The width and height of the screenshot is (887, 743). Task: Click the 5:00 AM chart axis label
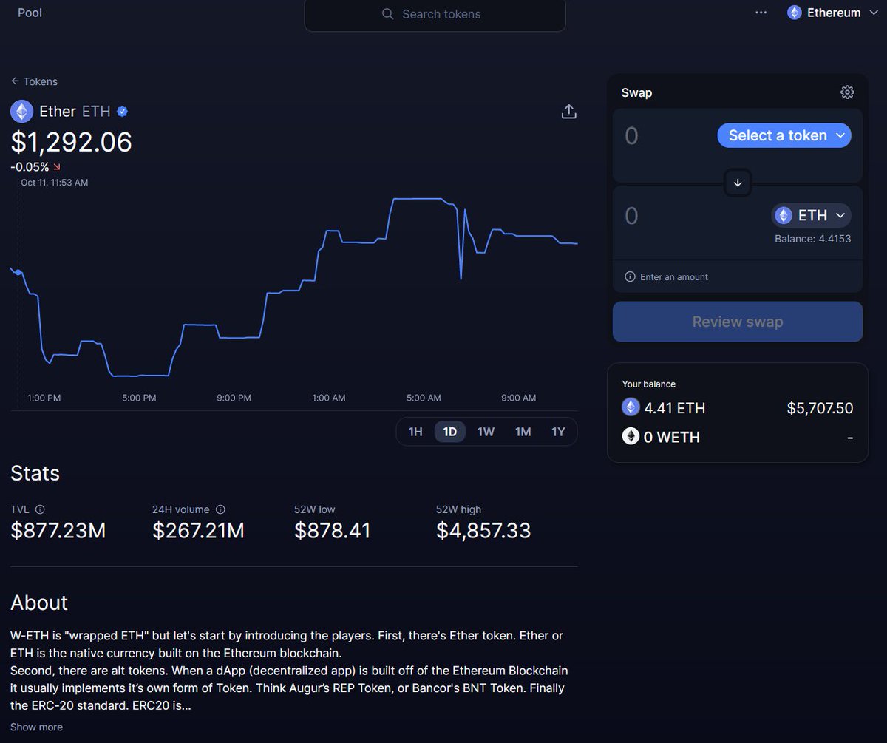point(424,398)
